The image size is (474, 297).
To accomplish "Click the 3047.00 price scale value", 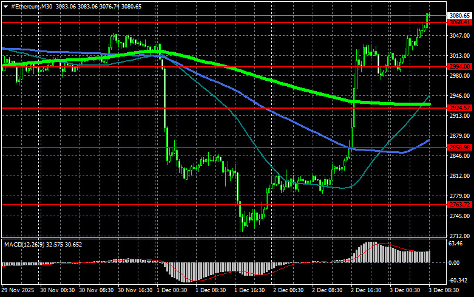I will (x=459, y=36).
